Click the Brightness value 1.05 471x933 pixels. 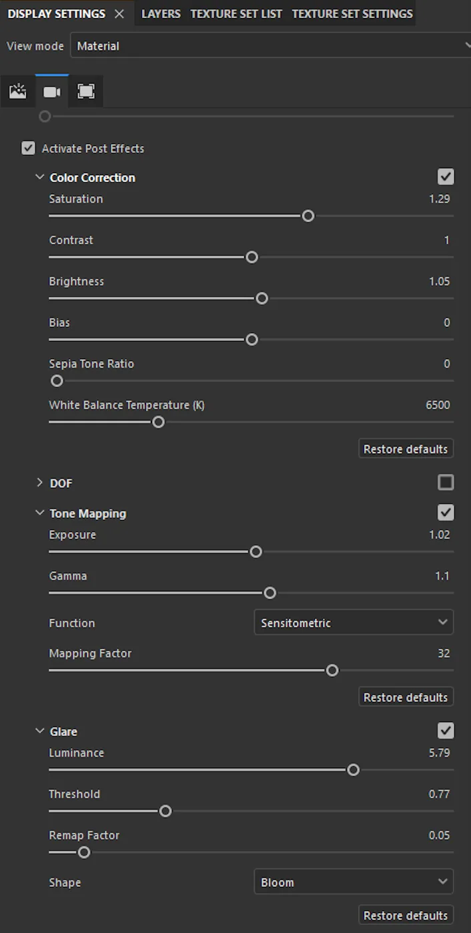(x=440, y=282)
